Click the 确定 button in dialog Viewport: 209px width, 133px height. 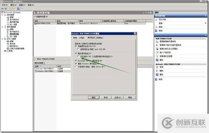coord(94,97)
